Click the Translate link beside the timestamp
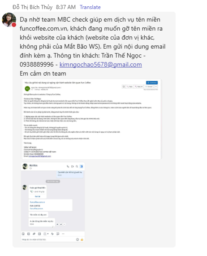This screenshot has width=207, height=256. (x=90, y=7)
